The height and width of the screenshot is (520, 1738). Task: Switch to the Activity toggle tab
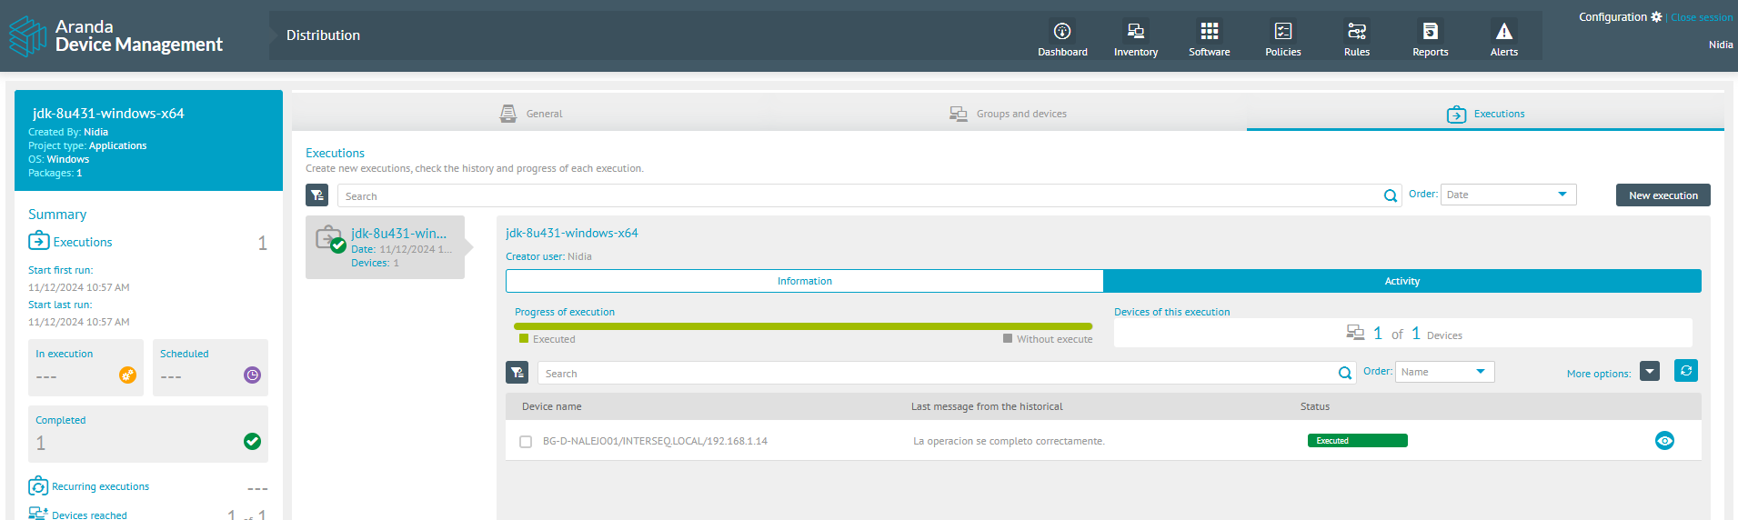[1401, 282]
